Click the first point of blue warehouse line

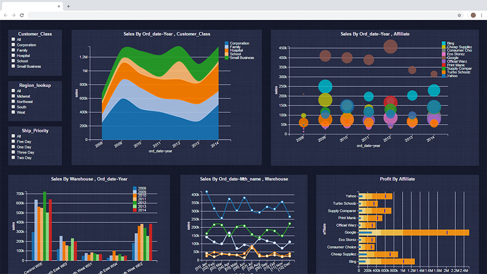click(x=207, y=192)
